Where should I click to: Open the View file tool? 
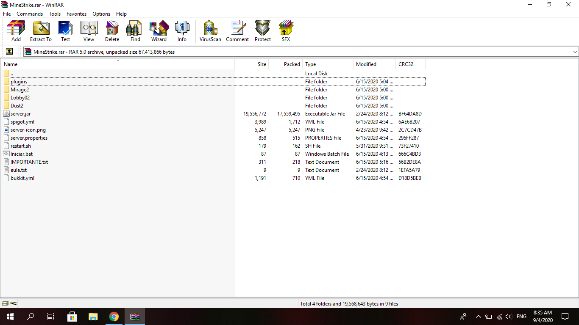coord(89,31)
